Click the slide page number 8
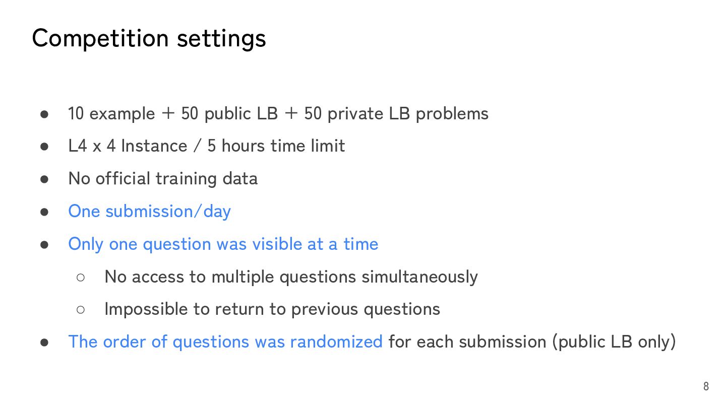The height and width of the screenshot is (408, 726). pos(706,387)
